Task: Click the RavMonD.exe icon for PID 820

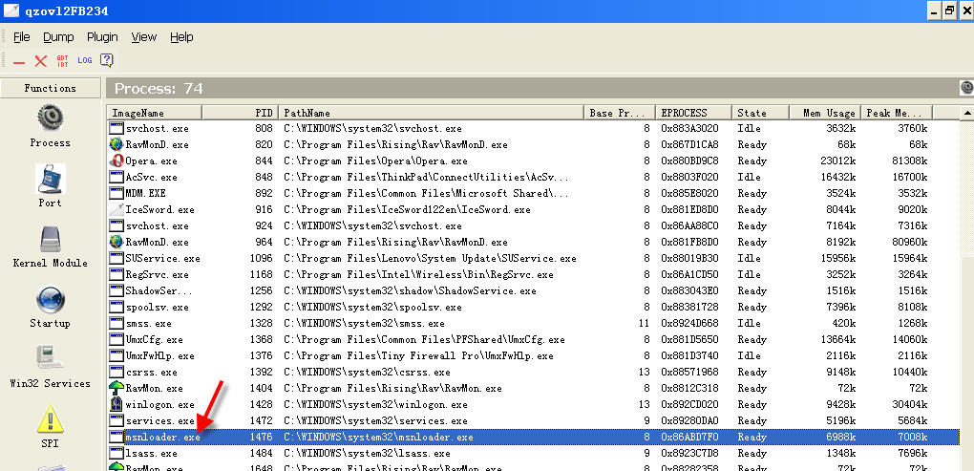Action: pyautogui.click(x=116, y=145)
